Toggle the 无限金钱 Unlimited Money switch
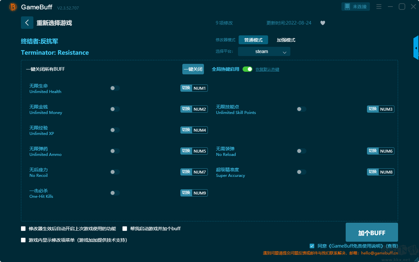Image resolution: width=419 pixels, height=262 pixels. [115, 109]
